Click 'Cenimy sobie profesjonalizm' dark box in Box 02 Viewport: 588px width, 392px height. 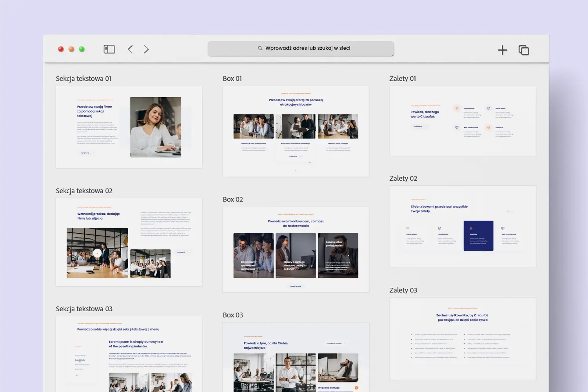point(338,256)
